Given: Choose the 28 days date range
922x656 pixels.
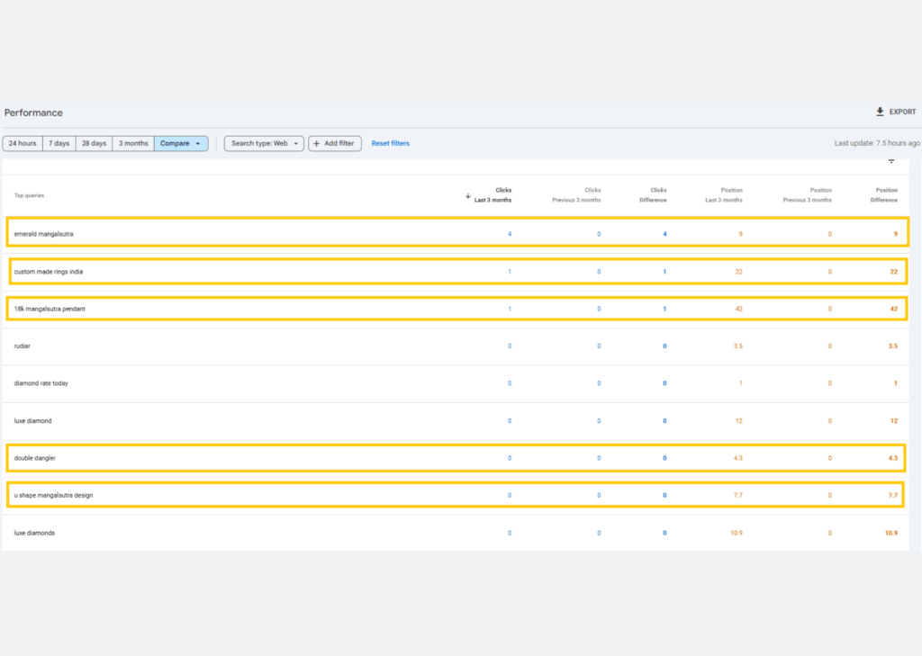Looking at the screenshot, I should click(94, 144).
